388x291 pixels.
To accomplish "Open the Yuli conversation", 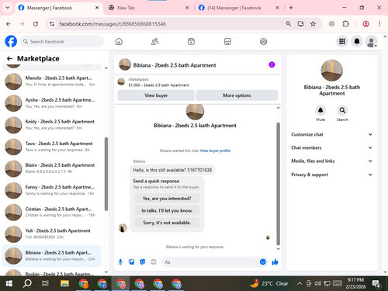I will pos(52,234).
